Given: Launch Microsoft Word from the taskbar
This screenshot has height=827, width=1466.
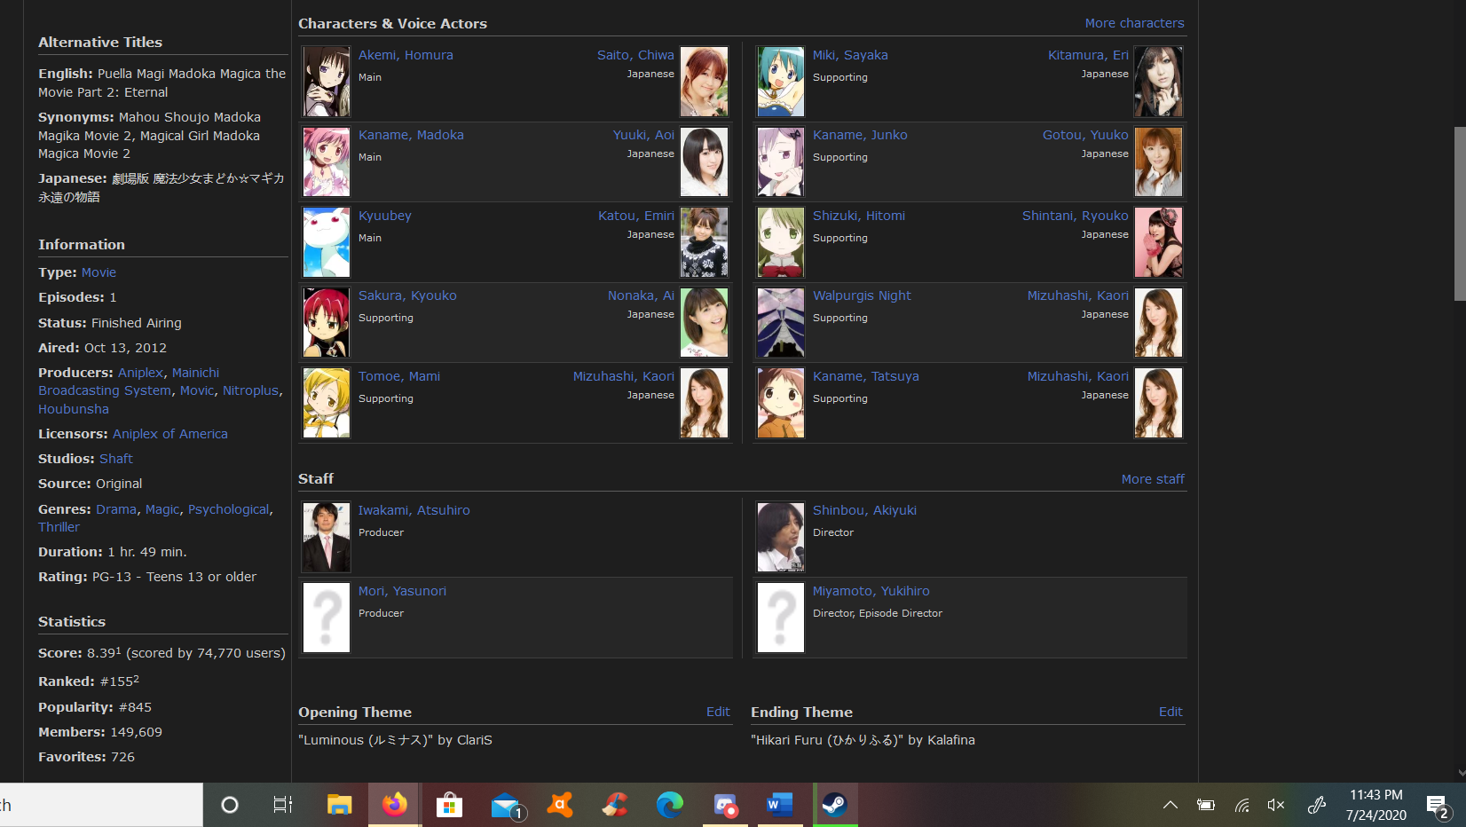Looking at the screenshot, I should click(x=779, y=805).
